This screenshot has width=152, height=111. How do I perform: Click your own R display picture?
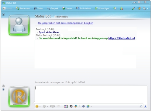(x=19, y=96)
